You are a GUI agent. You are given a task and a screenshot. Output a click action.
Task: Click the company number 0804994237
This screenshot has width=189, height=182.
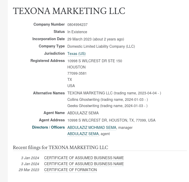(x=77, y=25)
